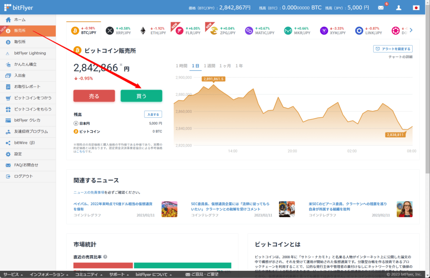430x278 pixels.
Task: Open the user account profile icon
Action: [x=399, y=8]
